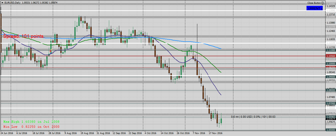Screen dimensions: 336x136
Task: Click the 9 Aug 2016 date label
Action: coord(70,133)
